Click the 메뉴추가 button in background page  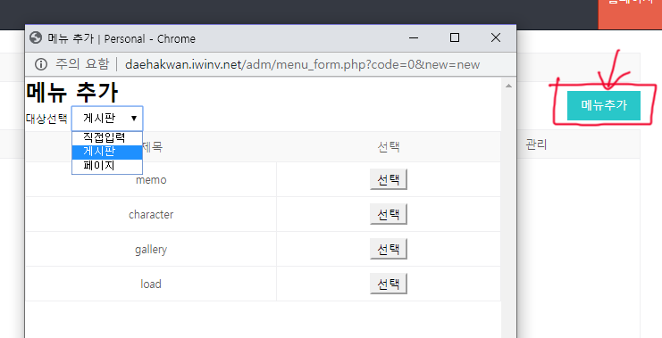point(604,105)
